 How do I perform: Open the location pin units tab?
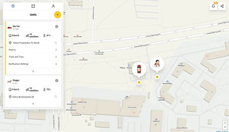(13, 6)
